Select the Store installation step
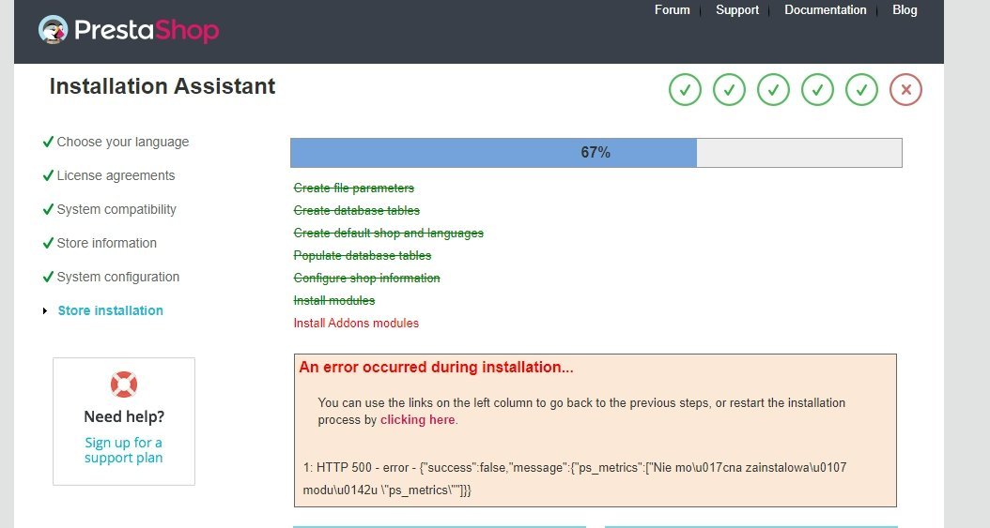This screenshot has height=528, width=990. click(111, 310)
